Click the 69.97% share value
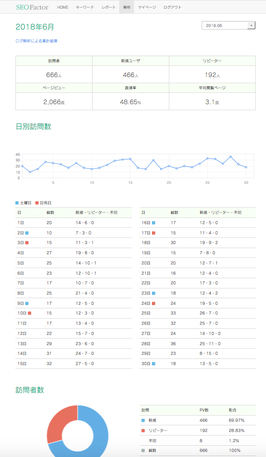The image size is (266, 457). coord(236,420)
